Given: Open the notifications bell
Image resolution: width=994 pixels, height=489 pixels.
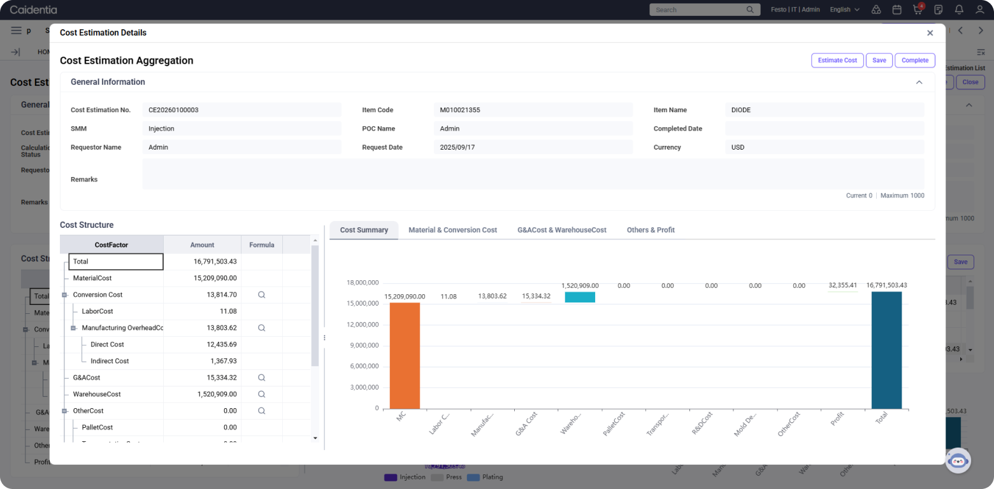Looking at the screenshot, I should (x=959, y=10).
